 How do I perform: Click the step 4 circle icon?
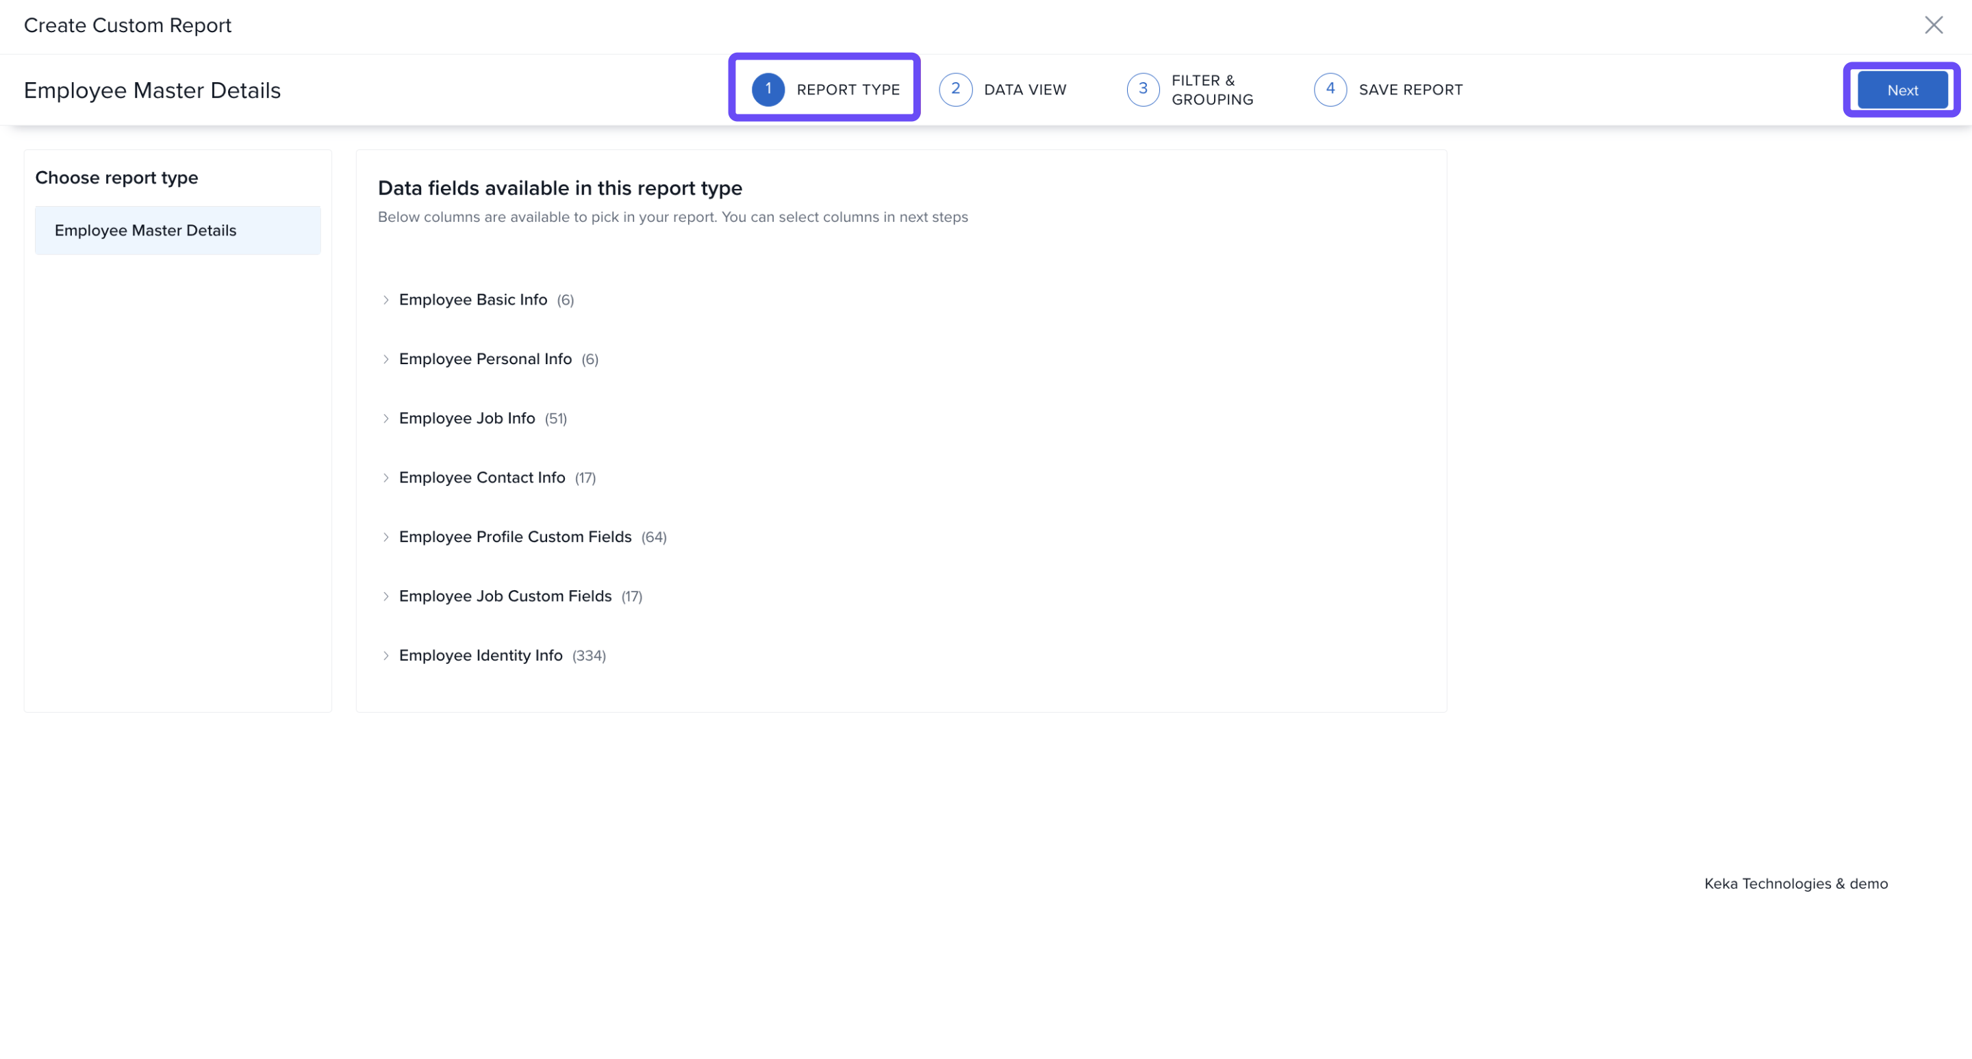(x=1330, y=90)
